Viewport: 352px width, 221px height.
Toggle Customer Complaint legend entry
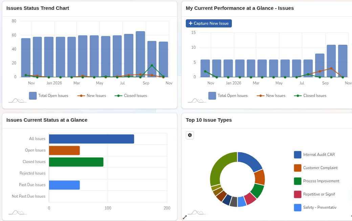click(316, 168)
